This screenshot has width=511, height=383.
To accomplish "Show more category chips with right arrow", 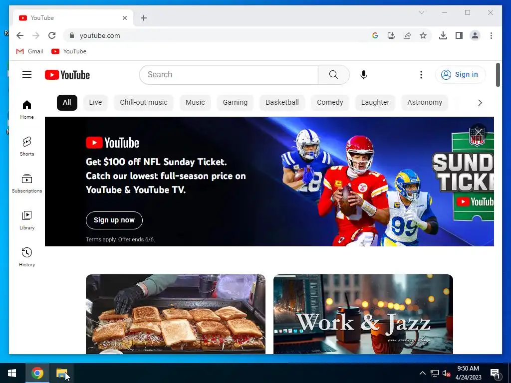I will pyautogui.click(x=480, y=103).
